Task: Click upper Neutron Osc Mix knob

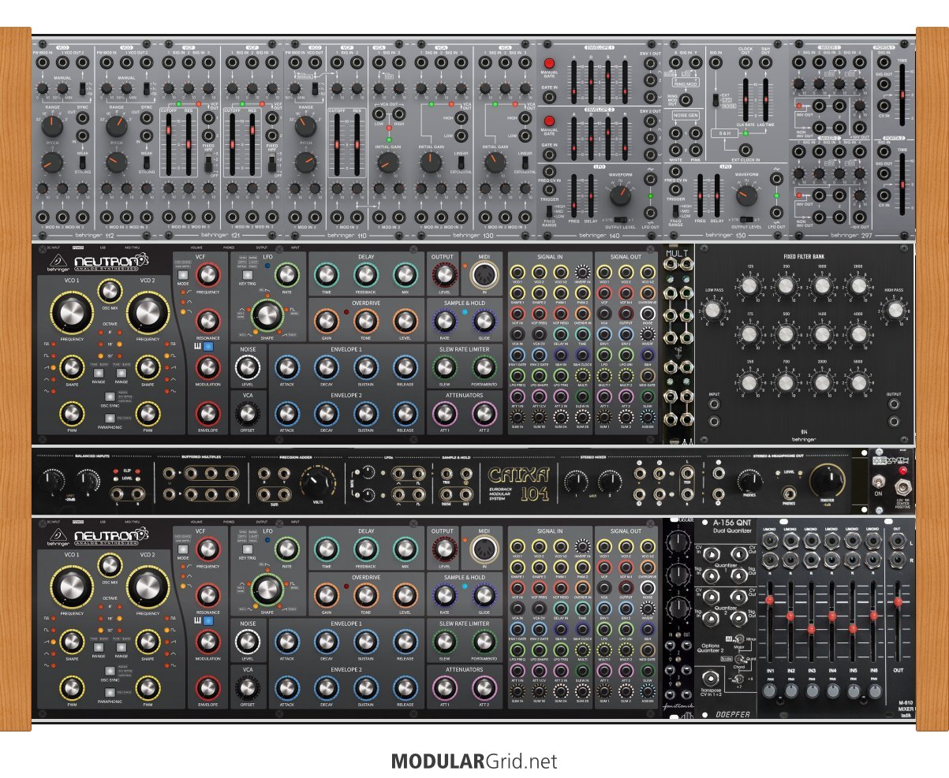Action: tap(110, 289)
